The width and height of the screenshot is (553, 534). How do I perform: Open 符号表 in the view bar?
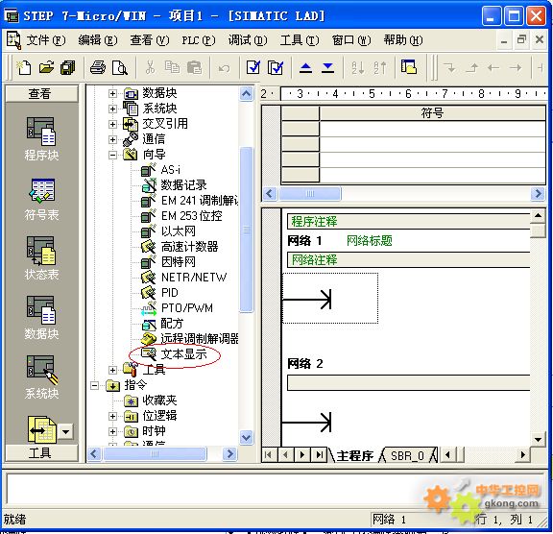coord(41,199)
